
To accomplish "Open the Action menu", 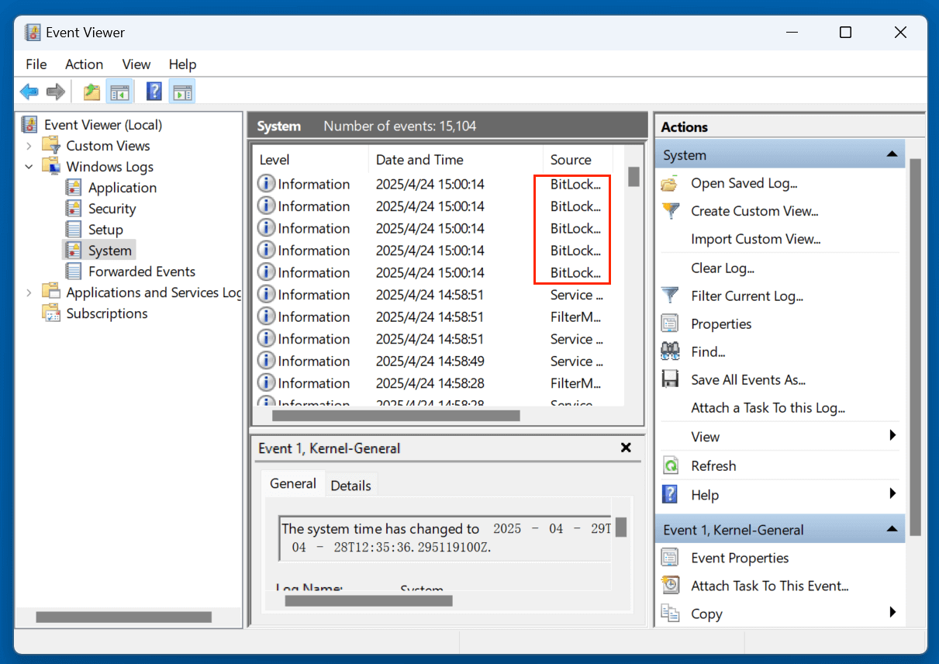I will 84,64.
